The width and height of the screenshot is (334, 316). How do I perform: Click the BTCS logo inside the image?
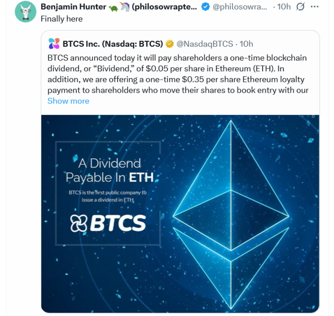(108, 223)
